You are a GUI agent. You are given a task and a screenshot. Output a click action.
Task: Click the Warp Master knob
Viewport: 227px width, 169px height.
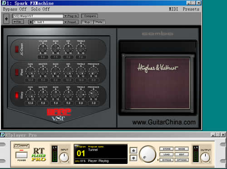coord(43,94)
